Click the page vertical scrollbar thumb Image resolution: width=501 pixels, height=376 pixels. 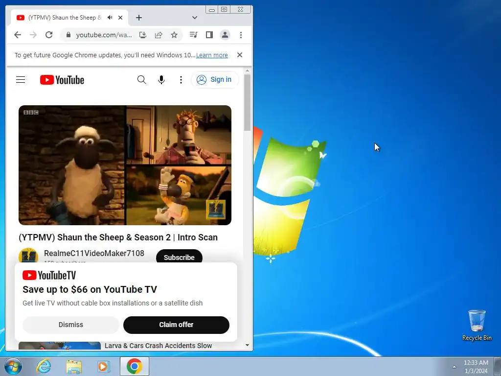click(x=247, y=102)
